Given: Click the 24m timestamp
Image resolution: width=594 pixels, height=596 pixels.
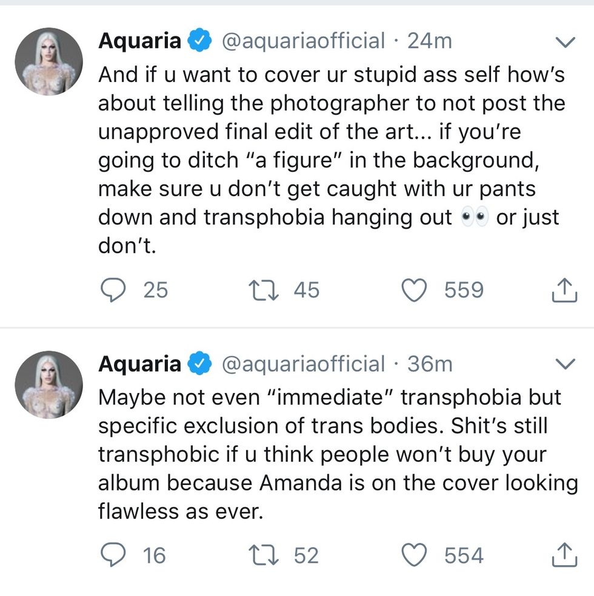Looking at the screenshot, I should pos(430,41).
